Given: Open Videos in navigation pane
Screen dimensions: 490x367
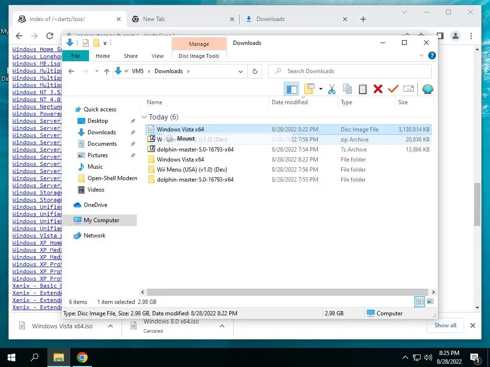Looking at the screenshot, I should tap(96, 190).
